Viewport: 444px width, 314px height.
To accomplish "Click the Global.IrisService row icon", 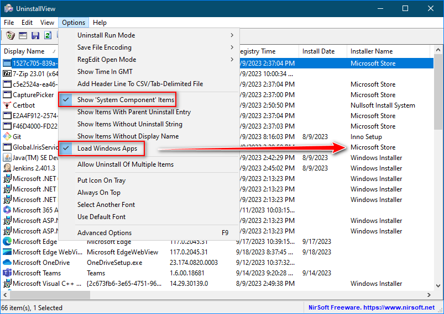I will [7, 147].
